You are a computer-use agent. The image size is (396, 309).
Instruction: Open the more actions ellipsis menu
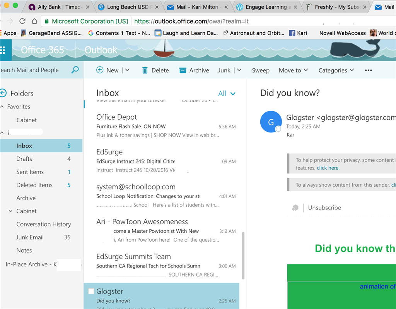point(368,70)
